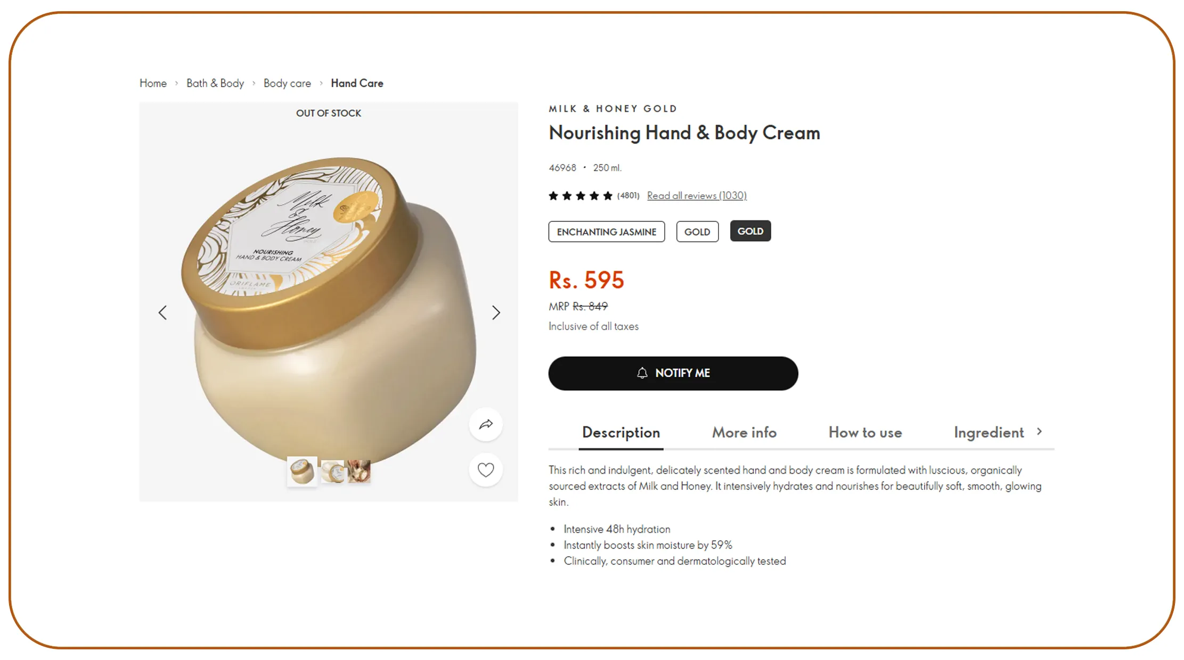Go to Home via breadcrumb
The height and width of the screenshot is (660, 1184).
tap(153, 83)
